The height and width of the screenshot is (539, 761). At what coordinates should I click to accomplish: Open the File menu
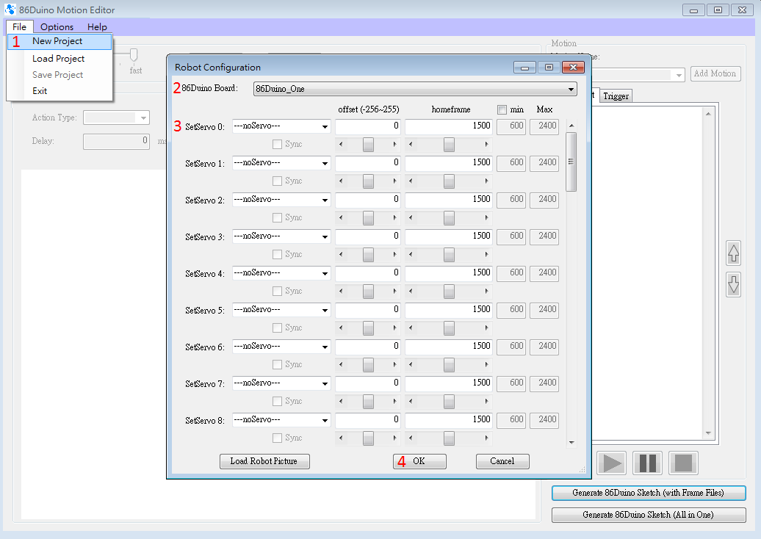[19, 26]
